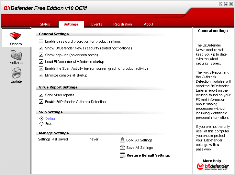Select the Settings tab
The height and width of the screenshot is (175, 235).
click(71, 24)
